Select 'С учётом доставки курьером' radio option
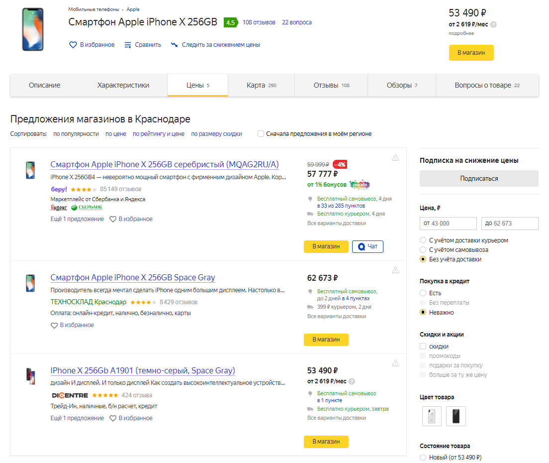The height and width of the screenshot is (463, 549). coord(423,240)
